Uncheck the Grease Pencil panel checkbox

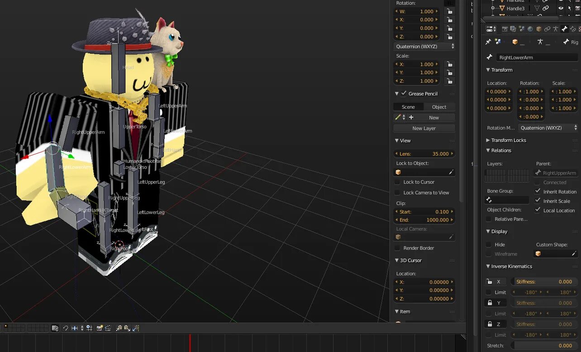[404, 93]
